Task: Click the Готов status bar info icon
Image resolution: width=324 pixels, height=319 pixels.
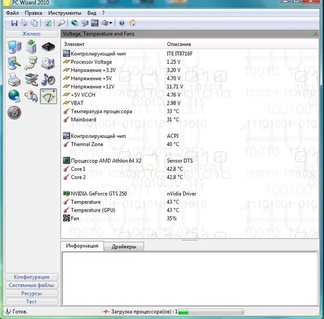Action: (x=8, y=311)
